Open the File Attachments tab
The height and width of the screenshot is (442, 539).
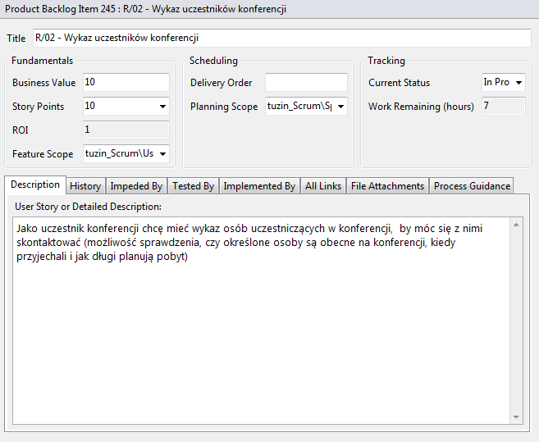coord(387,186)
